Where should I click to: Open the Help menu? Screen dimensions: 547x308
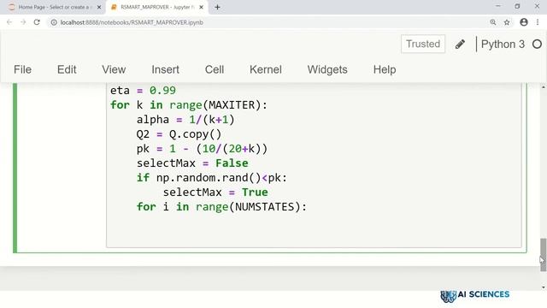[x=385, y=69]
